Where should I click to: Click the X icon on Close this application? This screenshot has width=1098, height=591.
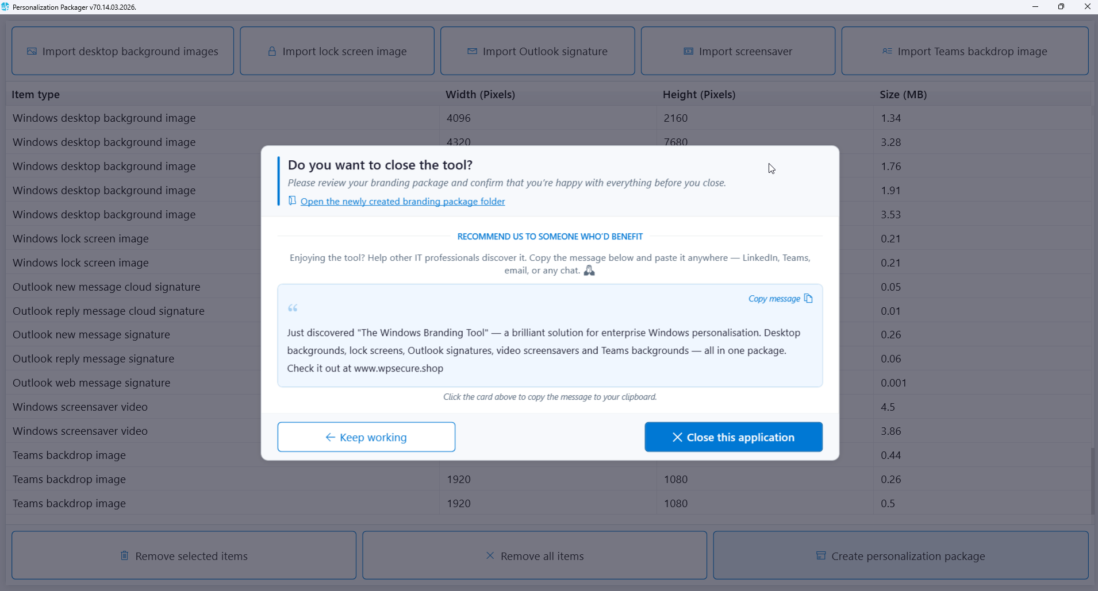click(677, 438)
